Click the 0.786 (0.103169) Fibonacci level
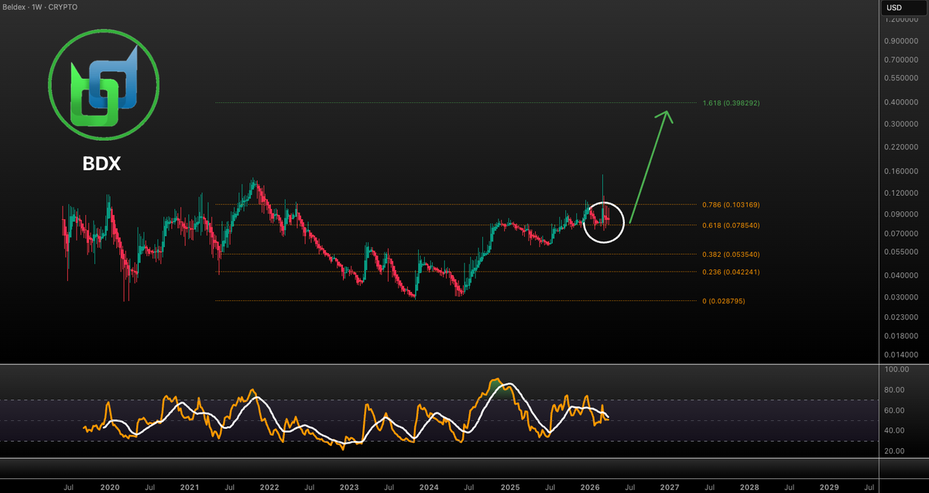 tap(731, 205)
